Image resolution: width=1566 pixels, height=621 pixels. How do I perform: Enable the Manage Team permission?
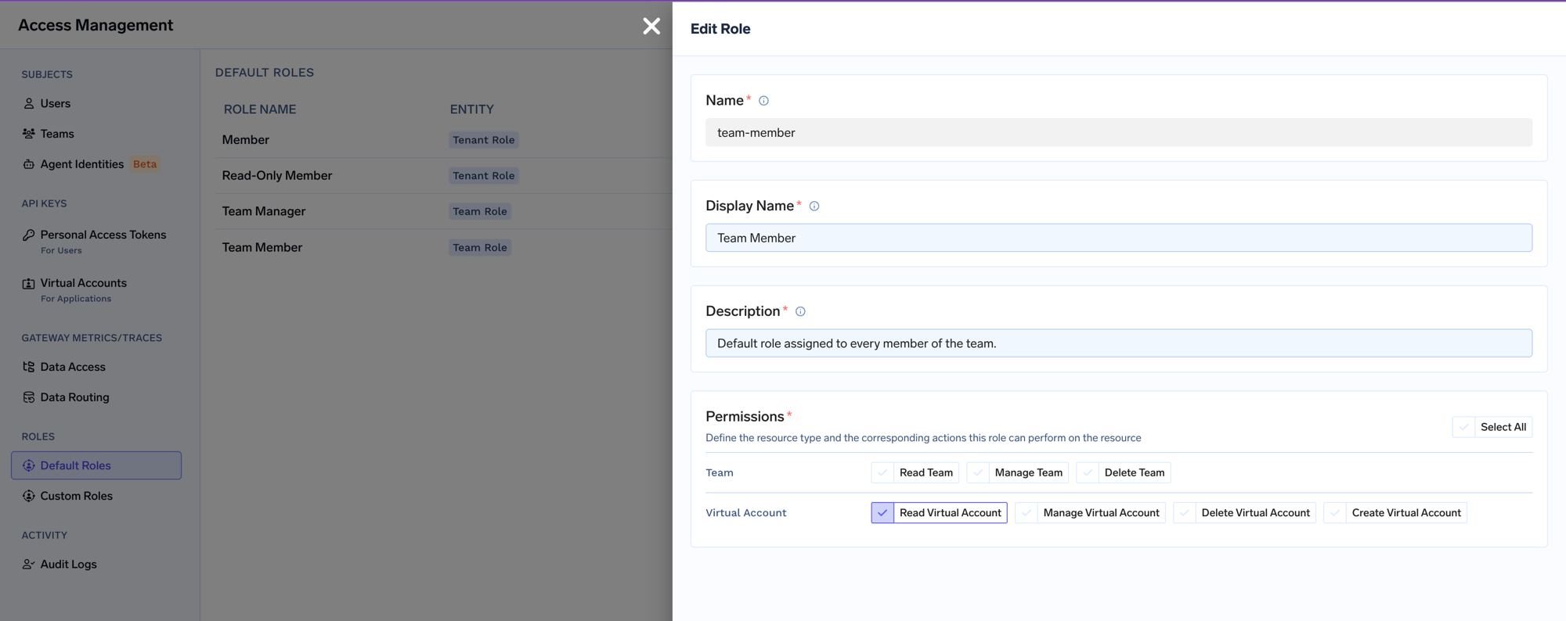coord(978,472)
